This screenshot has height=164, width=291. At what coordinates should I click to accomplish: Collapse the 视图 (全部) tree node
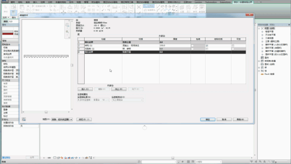click(x=259, y=28)
